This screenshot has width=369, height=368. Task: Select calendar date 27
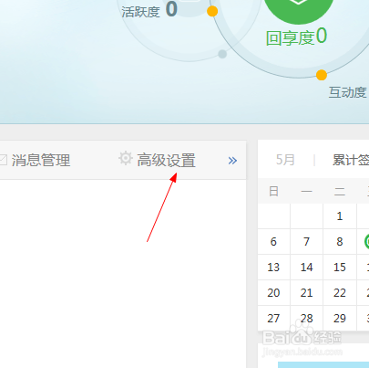(x=273, y=319)
